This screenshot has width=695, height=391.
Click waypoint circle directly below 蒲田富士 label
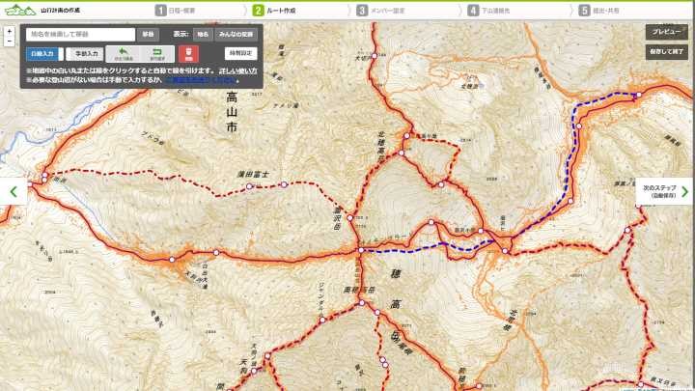pos(249,186)
